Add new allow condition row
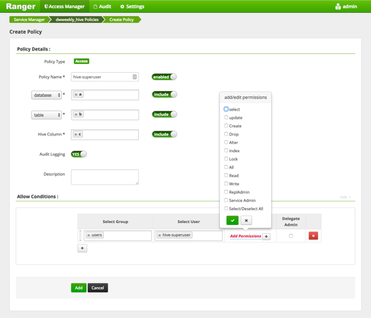 82,248
